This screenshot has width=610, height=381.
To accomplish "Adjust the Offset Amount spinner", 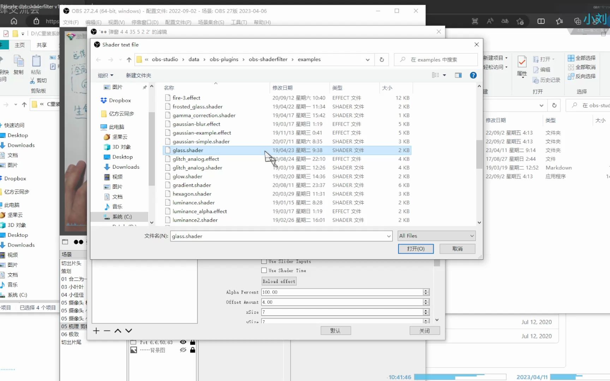I will (x=426, y=302).
